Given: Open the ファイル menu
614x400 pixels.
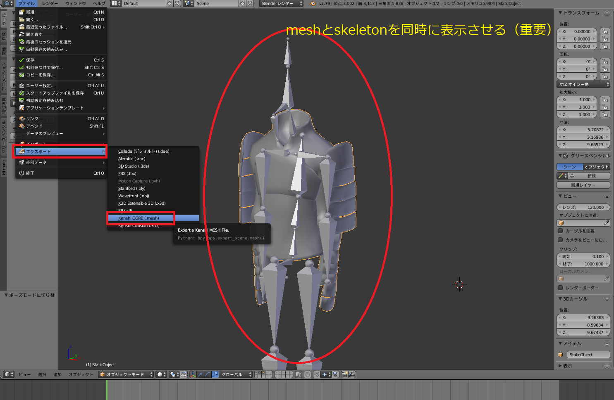Looking at the screenshot, I should 26,3.
